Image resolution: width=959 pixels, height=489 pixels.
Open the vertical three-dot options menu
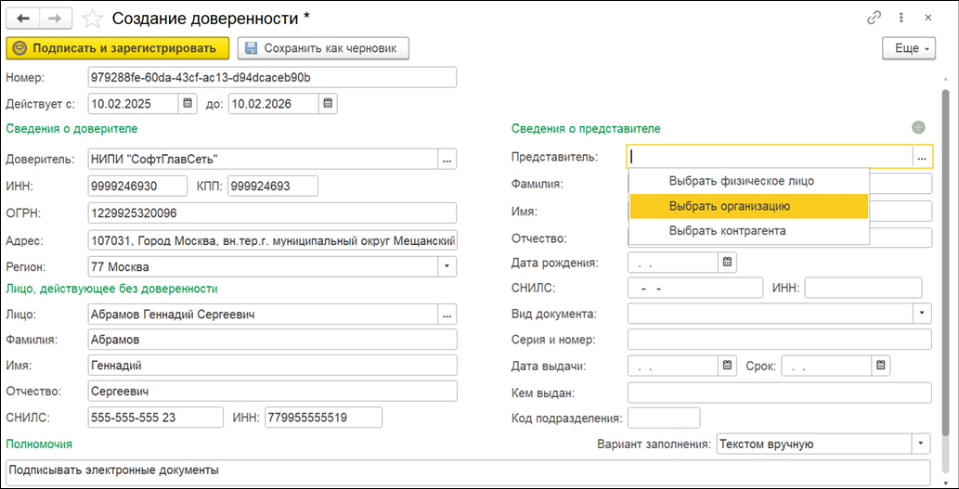(x=901, y=18)
